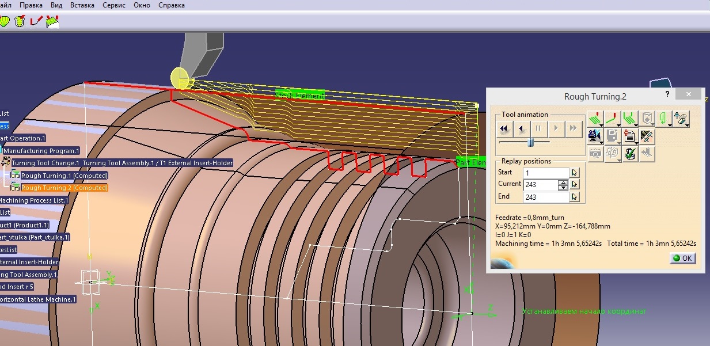Click the green checkmark analysis icon
Viewport: 710px width, 346px height.
629,154
